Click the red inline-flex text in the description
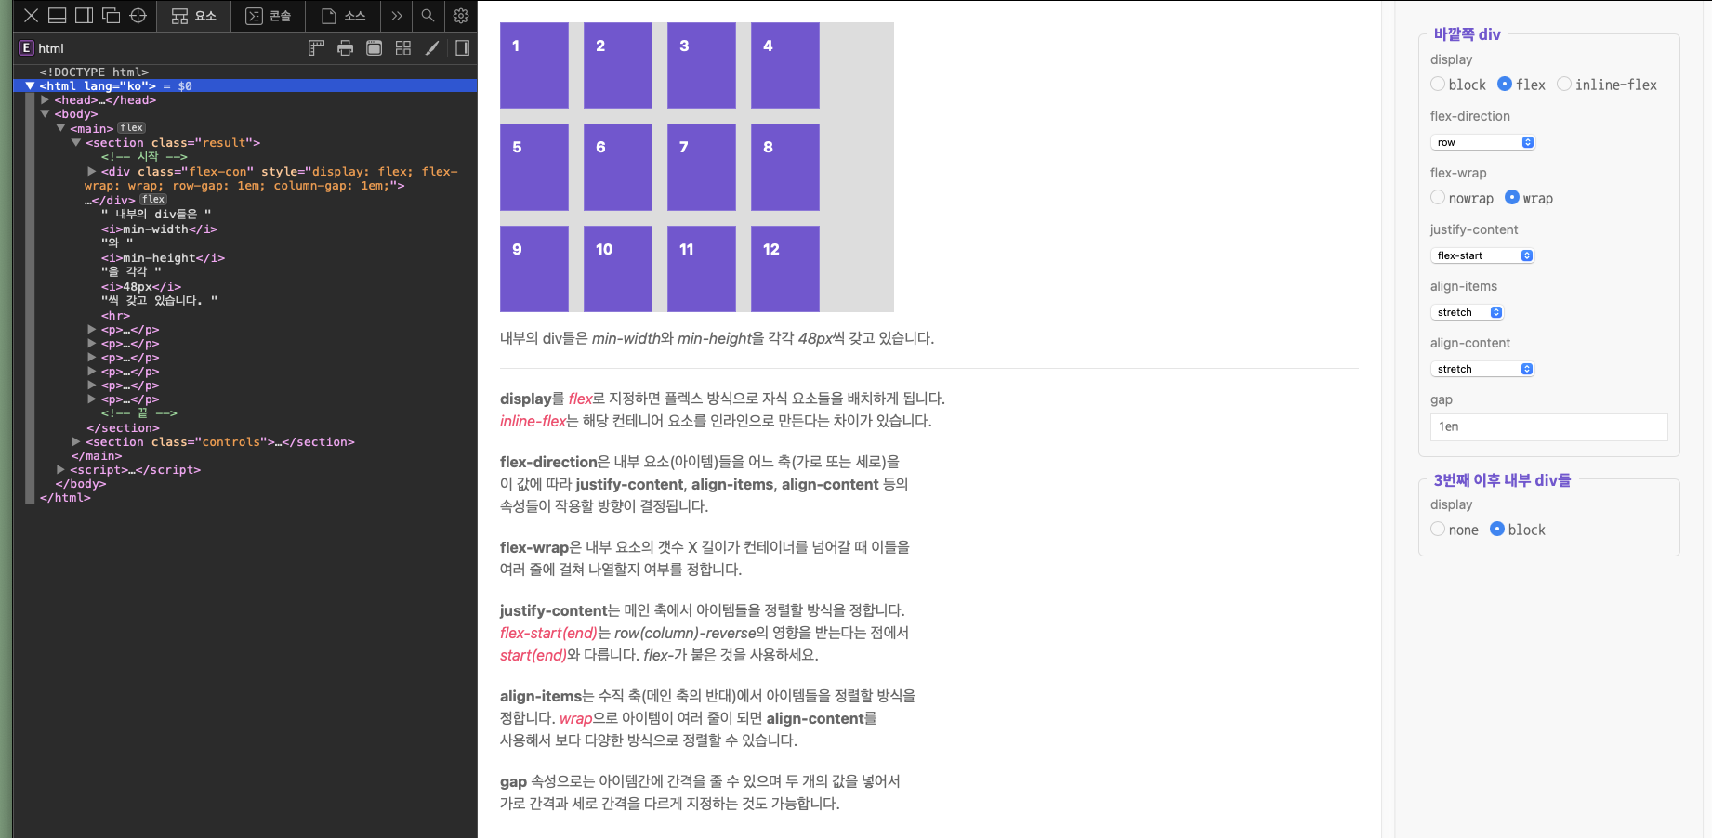Screen dimensions: 1712x838 click(x=533, y=421)
